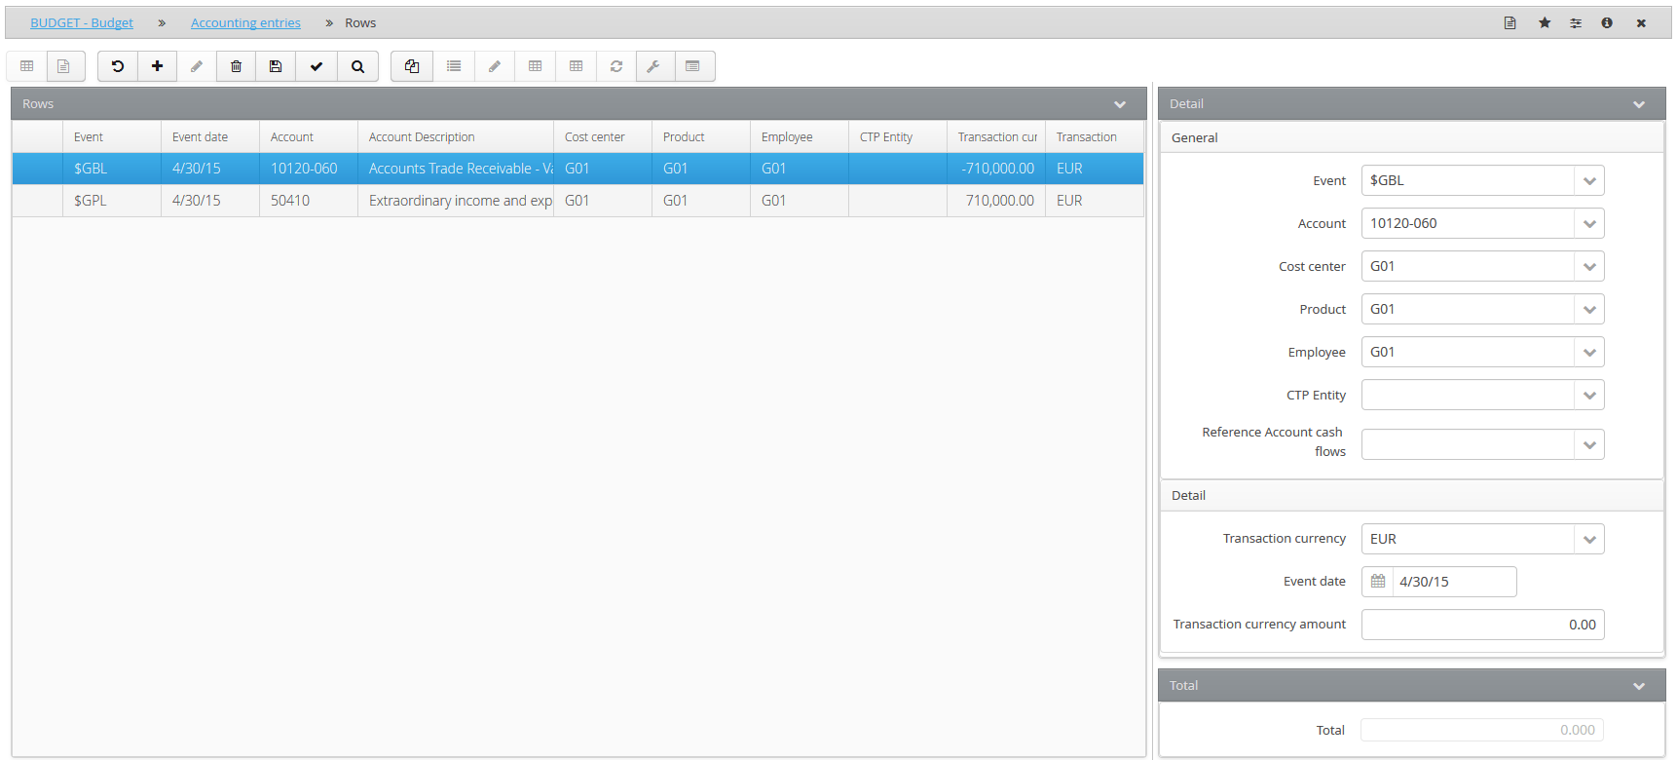This screenshot has width=1677, height=760.
Task: Add a new row with plus icon
Action: coord(157,66)
